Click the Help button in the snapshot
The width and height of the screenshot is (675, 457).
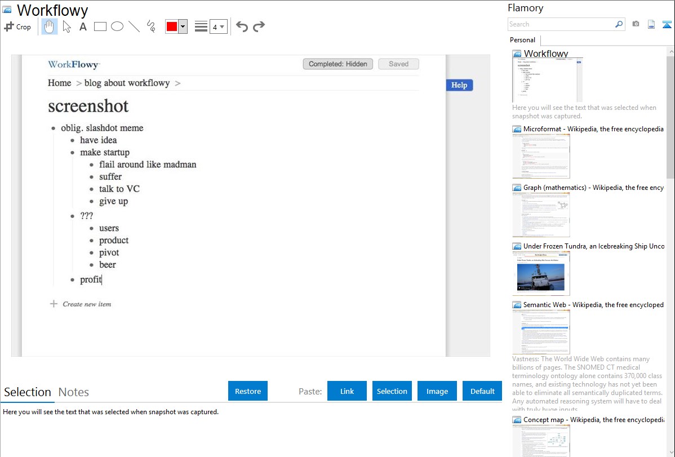coord(459,85)
